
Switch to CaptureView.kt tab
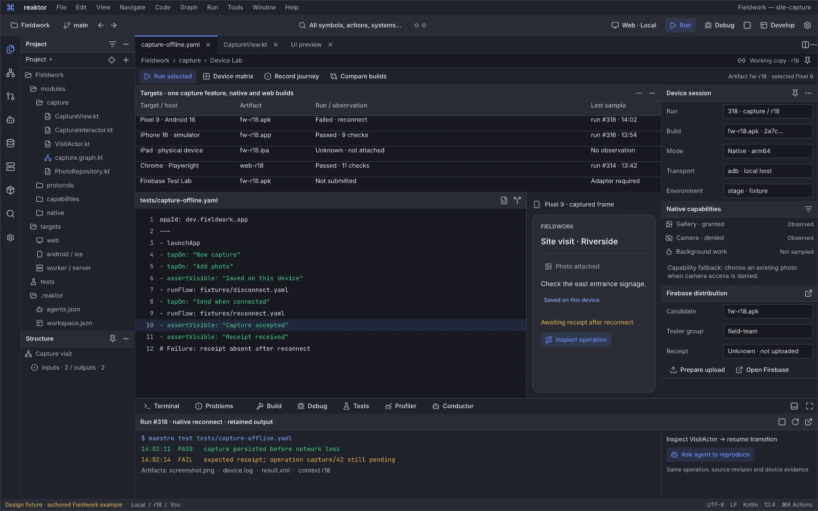[245, 44]
